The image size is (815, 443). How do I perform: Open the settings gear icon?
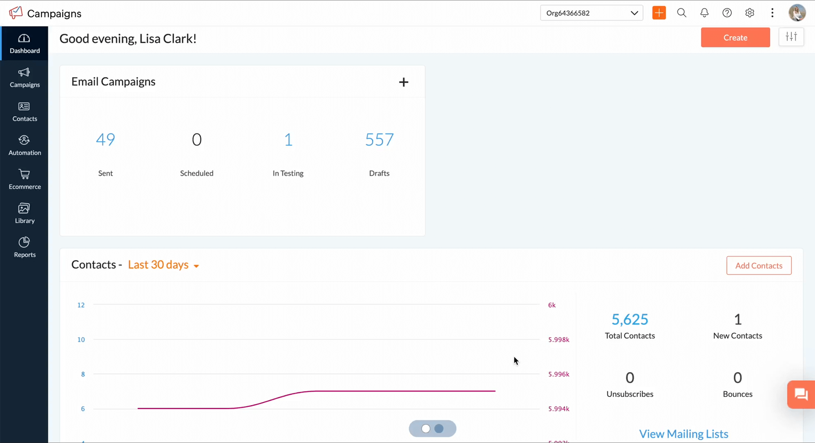point(750,13)
